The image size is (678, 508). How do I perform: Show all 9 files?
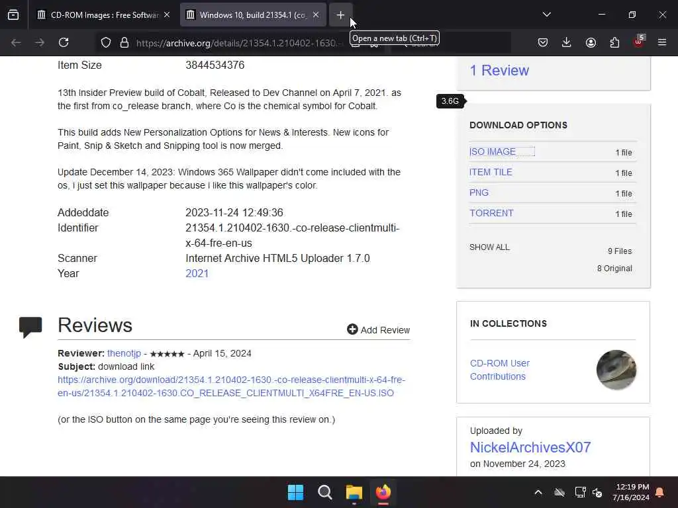(489, 247)
